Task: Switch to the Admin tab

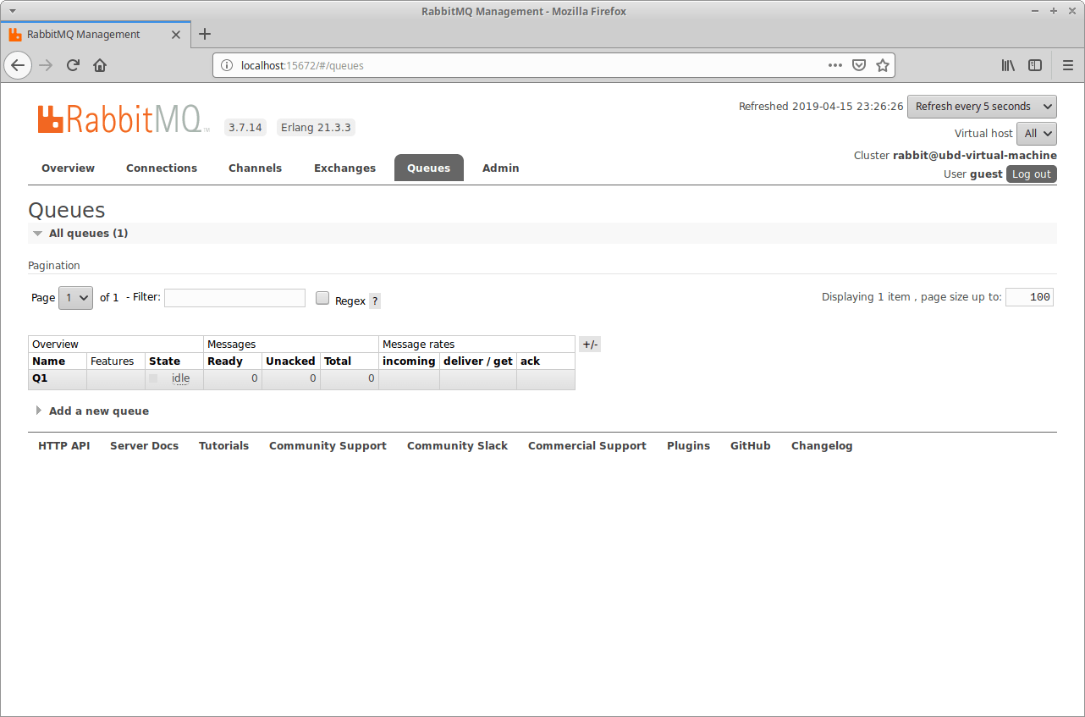Action: click(500, 168)
